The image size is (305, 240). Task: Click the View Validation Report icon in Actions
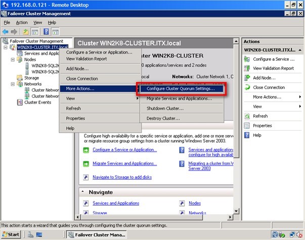point(247,68)
